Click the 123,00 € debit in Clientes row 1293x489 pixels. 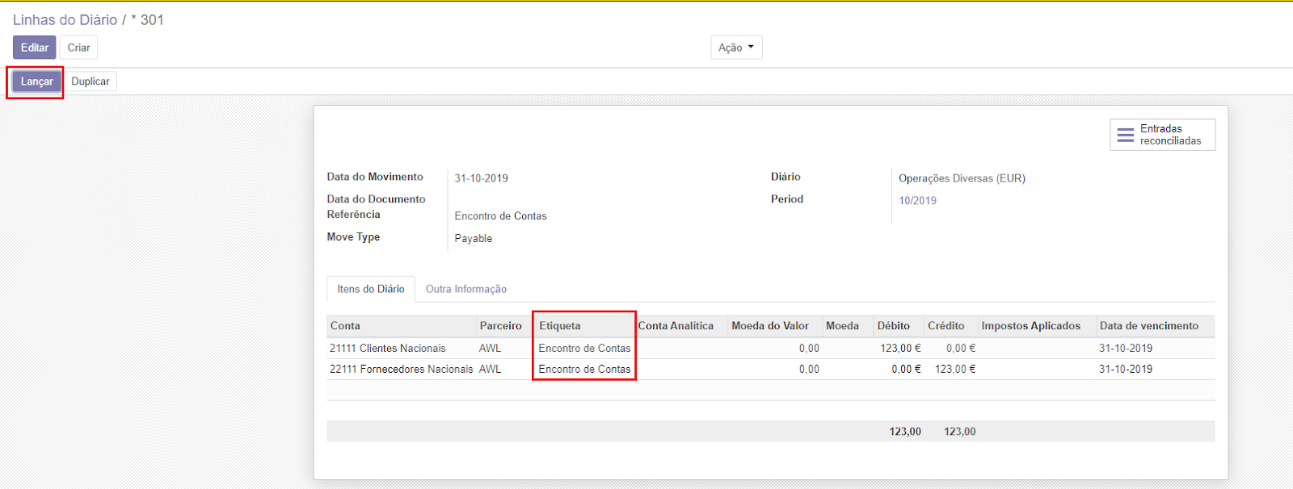(900, 349)
